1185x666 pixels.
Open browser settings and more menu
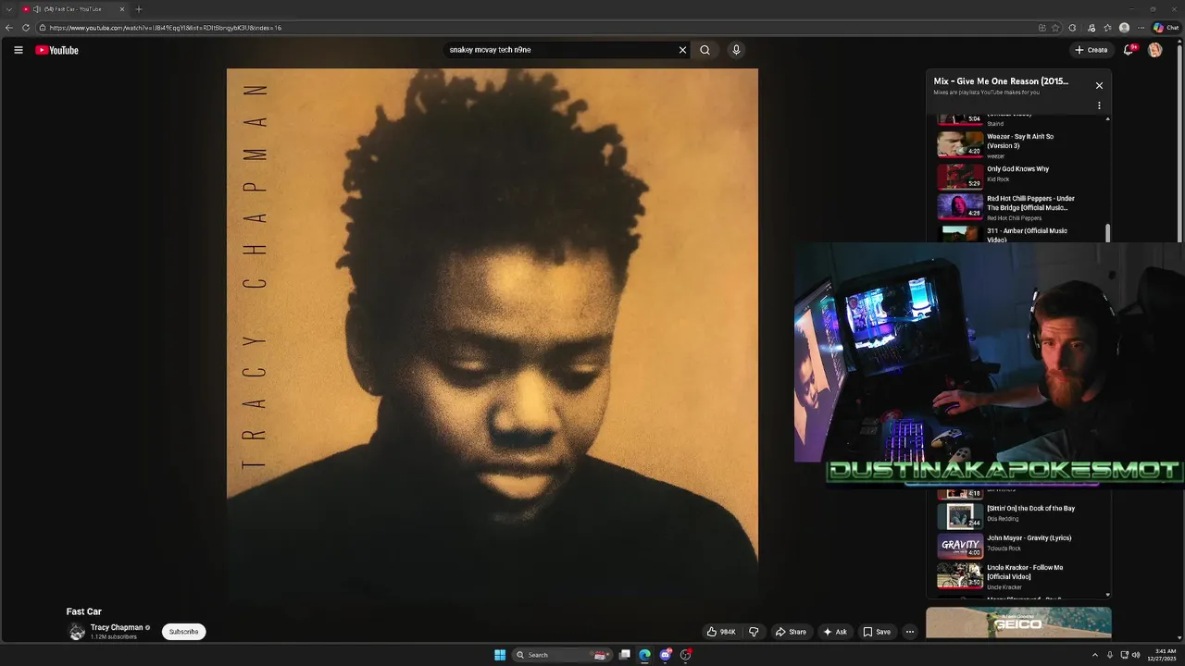tap(1141, 28)
